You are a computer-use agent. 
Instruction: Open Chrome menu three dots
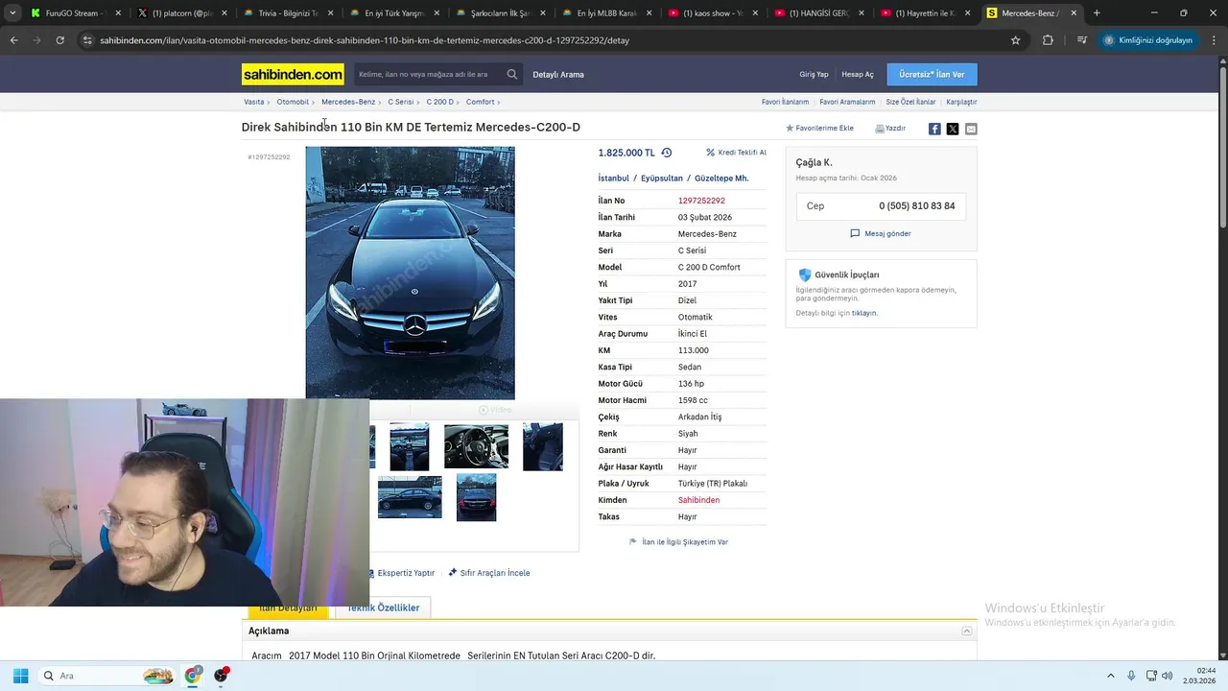pos(1212,40)
